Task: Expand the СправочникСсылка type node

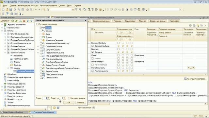Action: point(38,47)
